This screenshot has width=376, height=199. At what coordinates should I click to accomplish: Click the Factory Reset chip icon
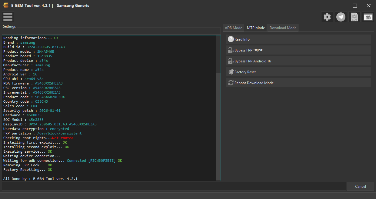pos(231,72)
